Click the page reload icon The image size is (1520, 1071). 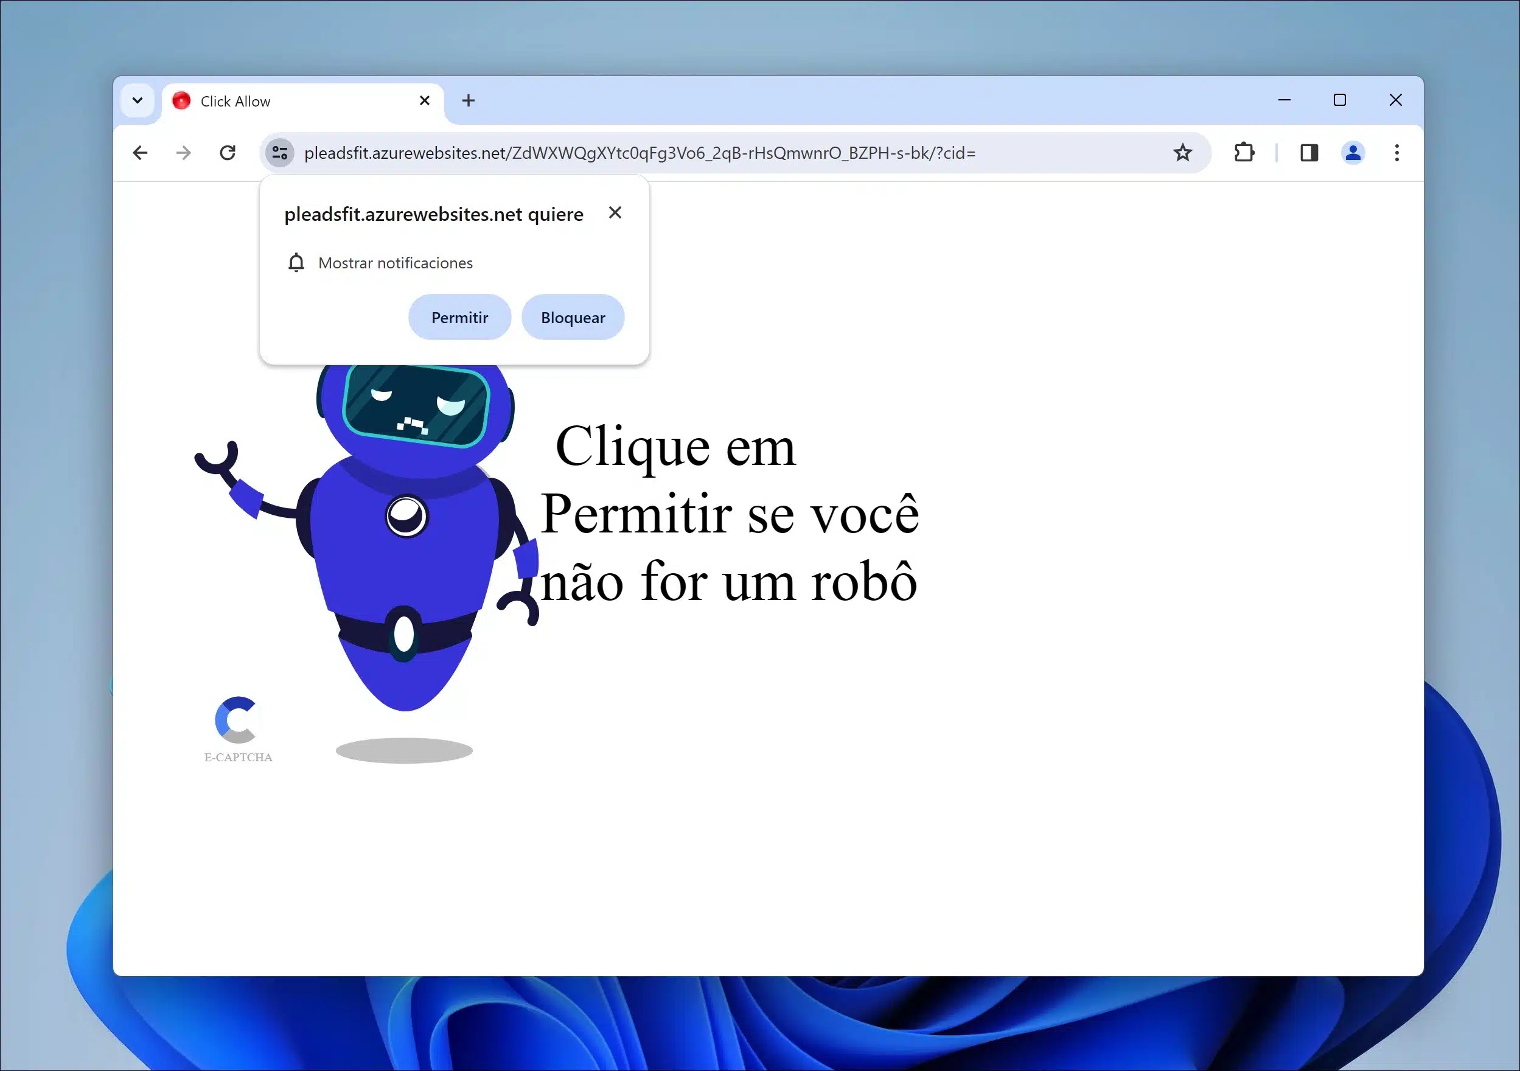[229, 152]
